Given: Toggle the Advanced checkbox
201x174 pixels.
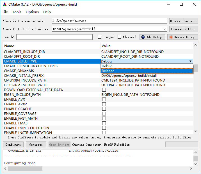Looking at the screenshot, I should pos(119,37).
